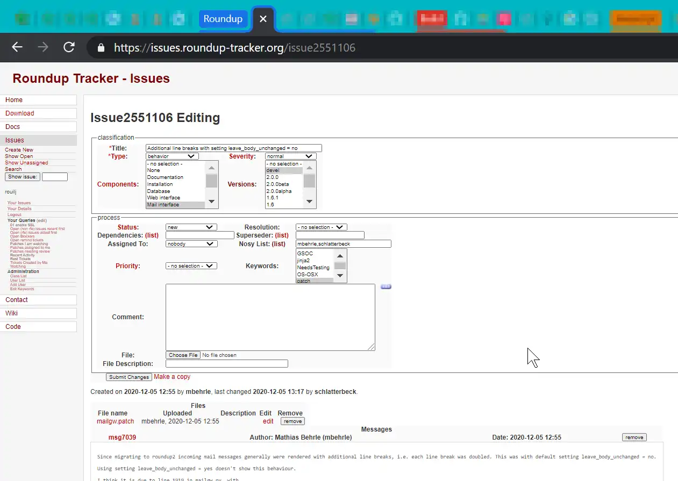Image resolution: width=678 pixels, height=481 pixels.
Task: Click Keywords list scroll up arrow
Action: [340, 256]
